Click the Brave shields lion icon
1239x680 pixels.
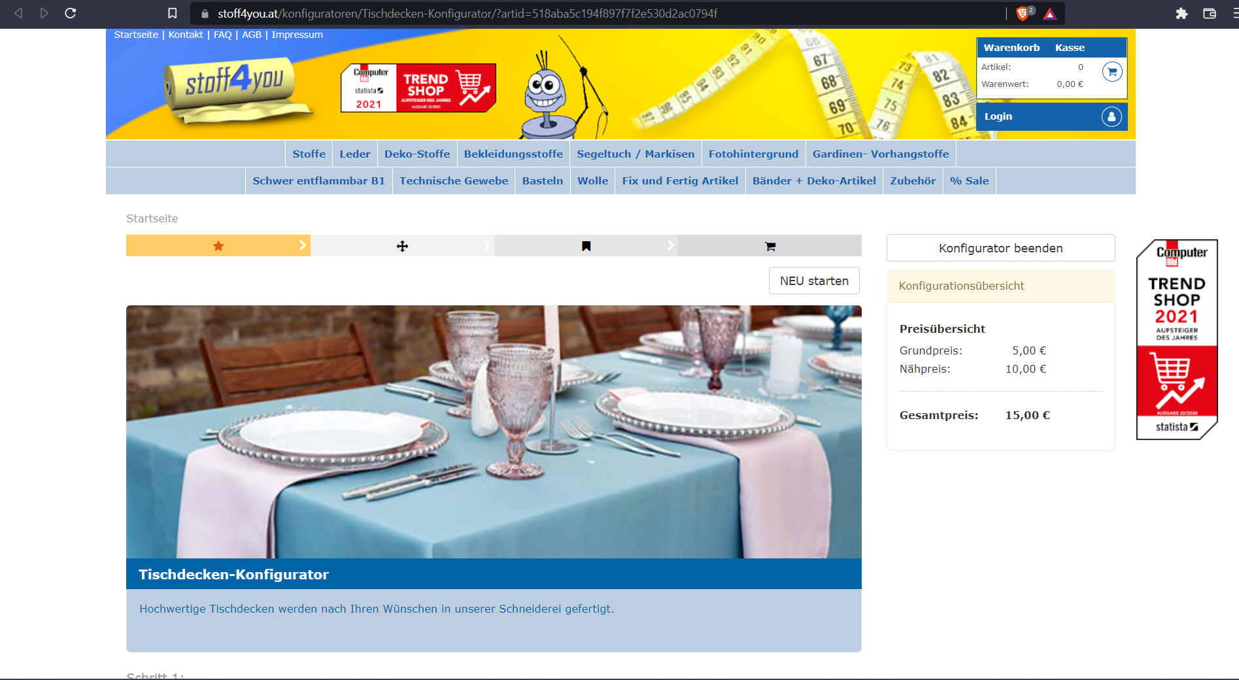pyautogui.click(x=1023, y=13)
